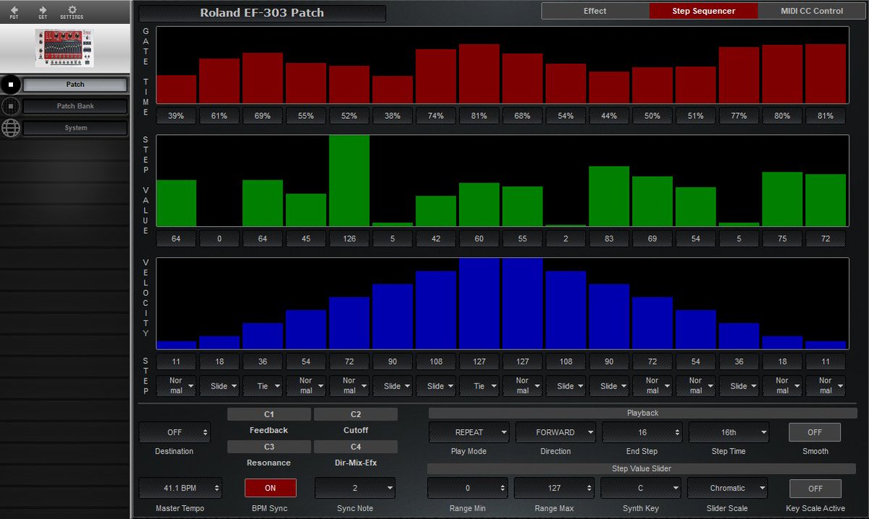The image size is (869, 519).
Task: Click the first velocity value field showing 108
Action: (436, 361)
